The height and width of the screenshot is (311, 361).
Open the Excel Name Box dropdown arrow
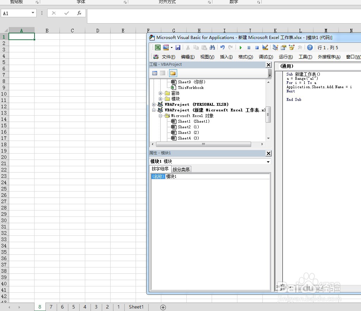click(33, 13)
